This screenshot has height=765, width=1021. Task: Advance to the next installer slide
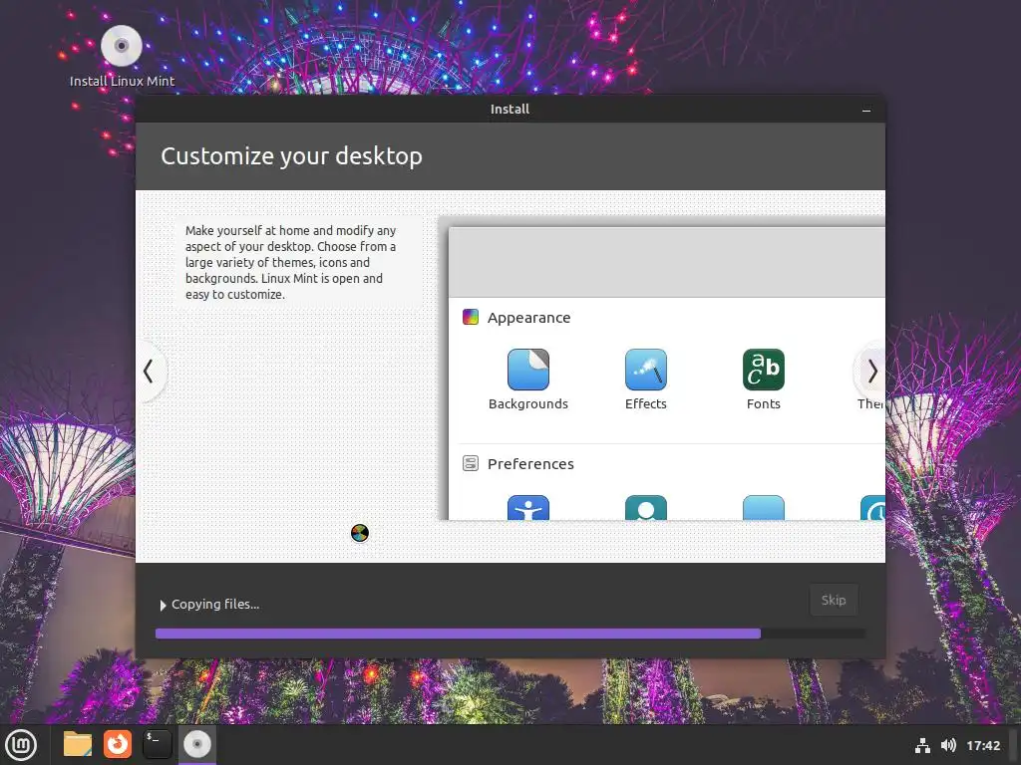(x=871, y=372)
